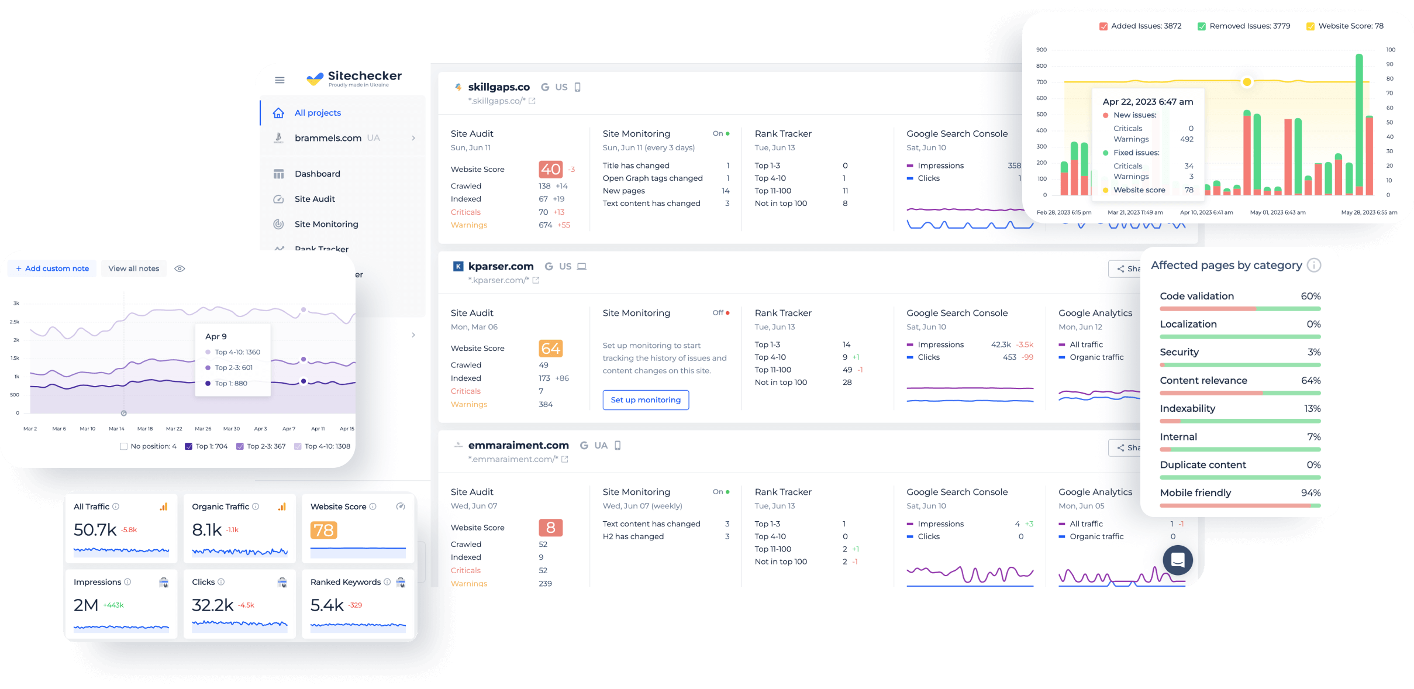Click the Site Monitoring icon in sidebar
The height and width of the screenshot is (689, 1414).
(x=280, y=225)
